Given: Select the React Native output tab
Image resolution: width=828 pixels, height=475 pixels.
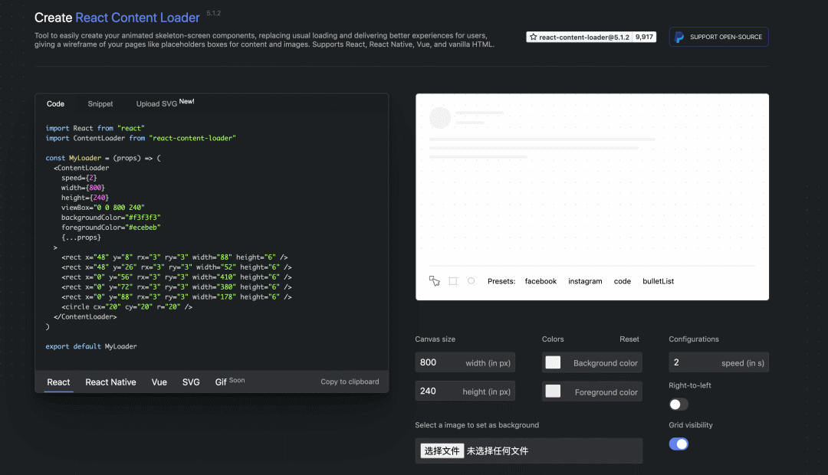Looking at the screenshot, I should point(111,382).
